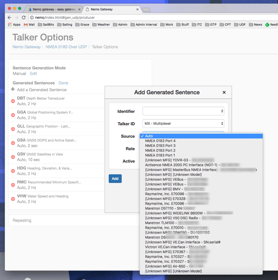Remove the DBT generated sentence
This screenshot has width=278, height=280.
tap(13, 101)
